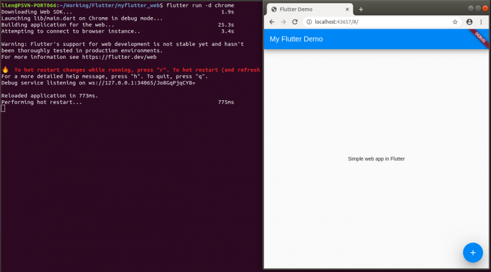Open the Chrome profile avatar menu
The width and height of the screenshot is (491, 272).
click(x=469, y=22)
